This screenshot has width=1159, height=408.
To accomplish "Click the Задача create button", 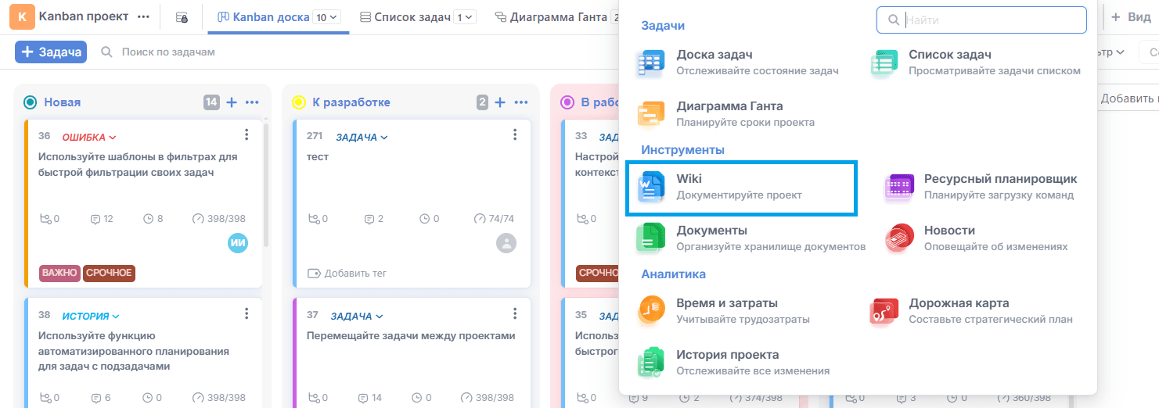I will coord(51,52).
